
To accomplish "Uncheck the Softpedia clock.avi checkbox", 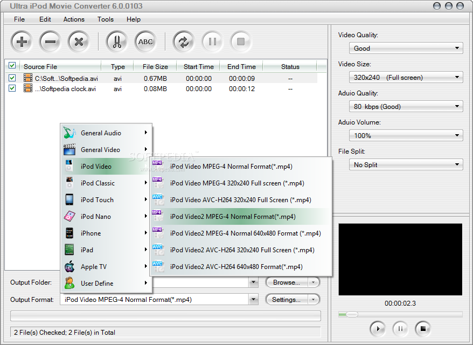I will (x=12, y=88).
